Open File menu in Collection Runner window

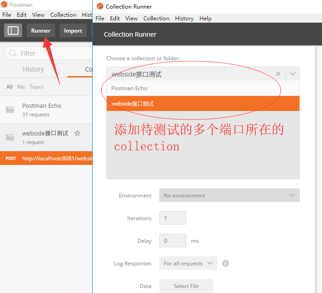(x=100, y=19)
